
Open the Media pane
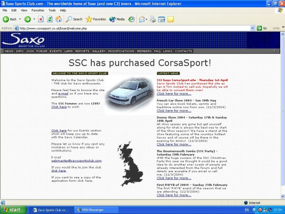point(117,19)
